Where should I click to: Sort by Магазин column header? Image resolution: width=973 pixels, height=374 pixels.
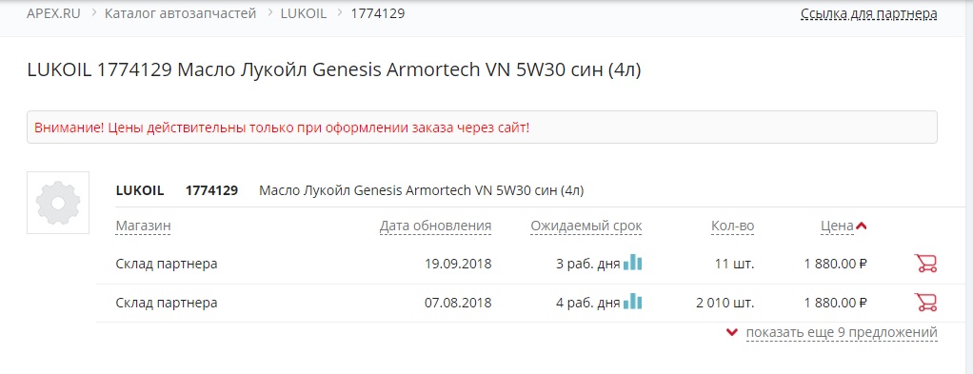click(144, 226)
